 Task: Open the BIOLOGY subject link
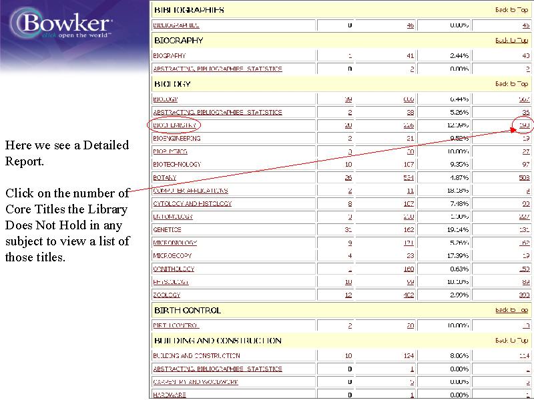pos(165,99)
